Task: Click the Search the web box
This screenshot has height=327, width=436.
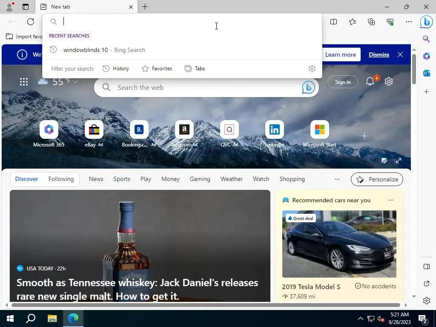Action: point(207,87)
